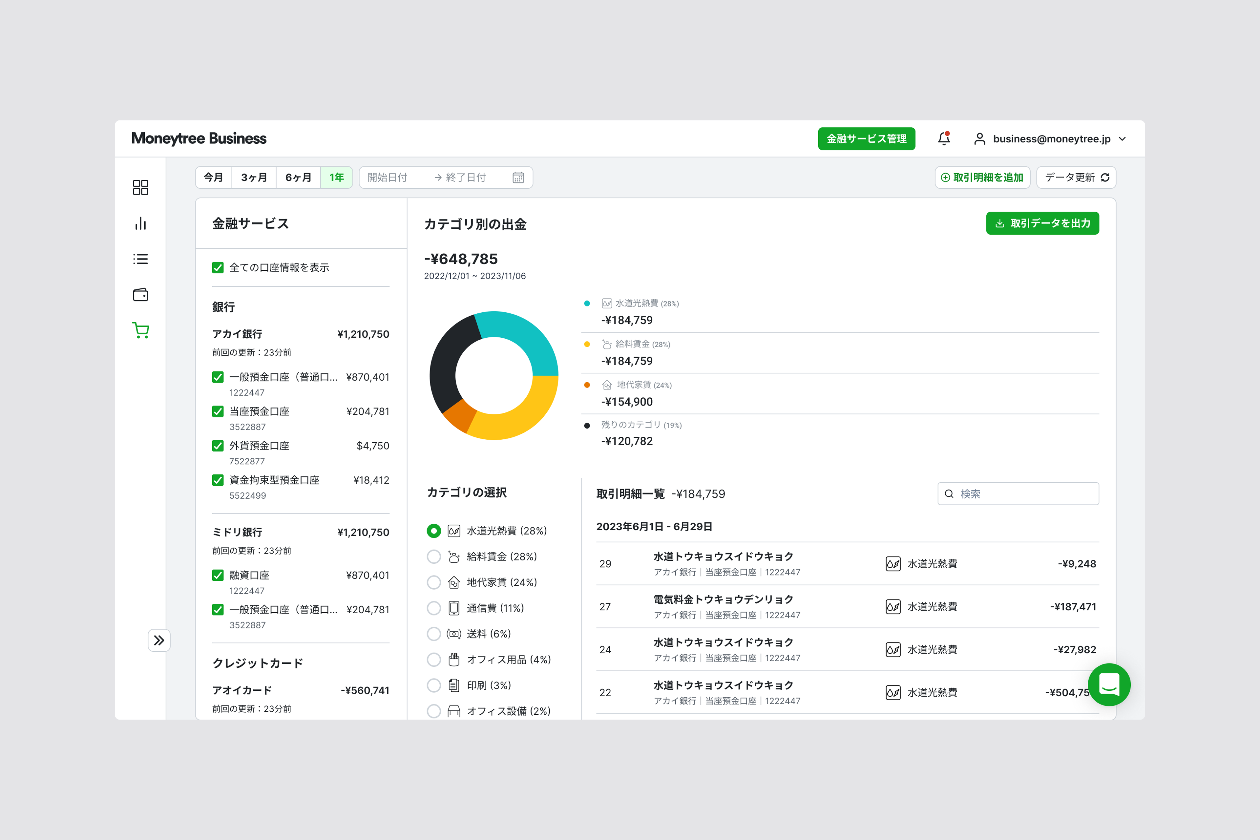Image resolution: width=1260 pixels, height=840 pixels.
Task: Collapse the sidebar using the double-chevron button
Action: [x=159, y=640]
